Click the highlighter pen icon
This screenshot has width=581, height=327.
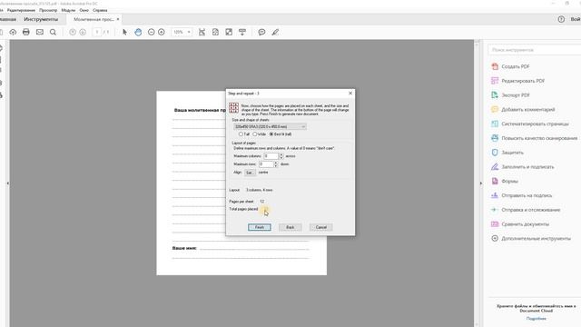[x=275, y=33]
